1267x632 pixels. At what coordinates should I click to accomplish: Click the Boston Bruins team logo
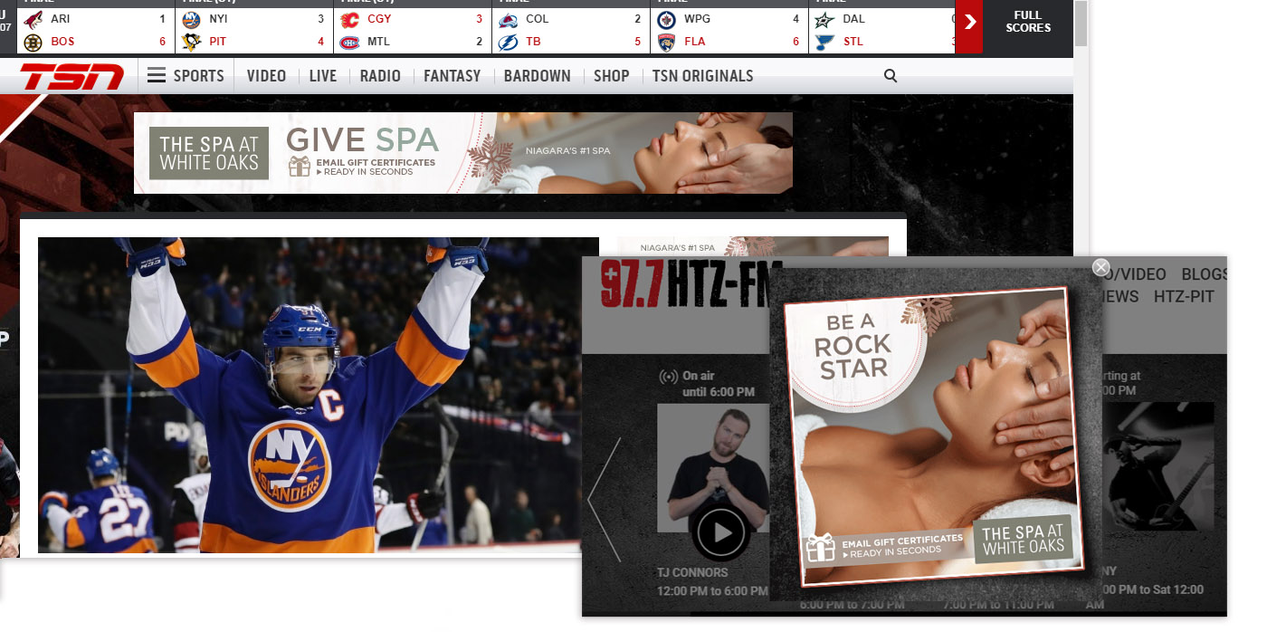pyautogui.click(x=33, y=42)
